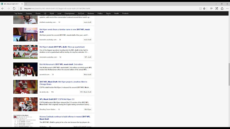The width and height of the screenshot is (230, 129).
Task: Open 'Mel Kiper's mock 2017 NFL draft: 49ers' article
Action: pyautogui.click(x=62, y=47)
